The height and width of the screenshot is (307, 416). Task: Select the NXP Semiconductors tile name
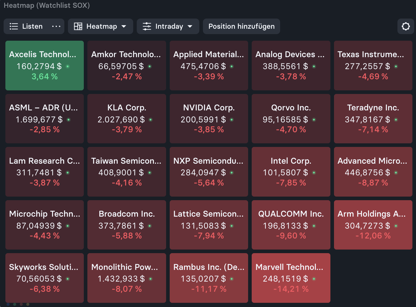tap(208, 161)
